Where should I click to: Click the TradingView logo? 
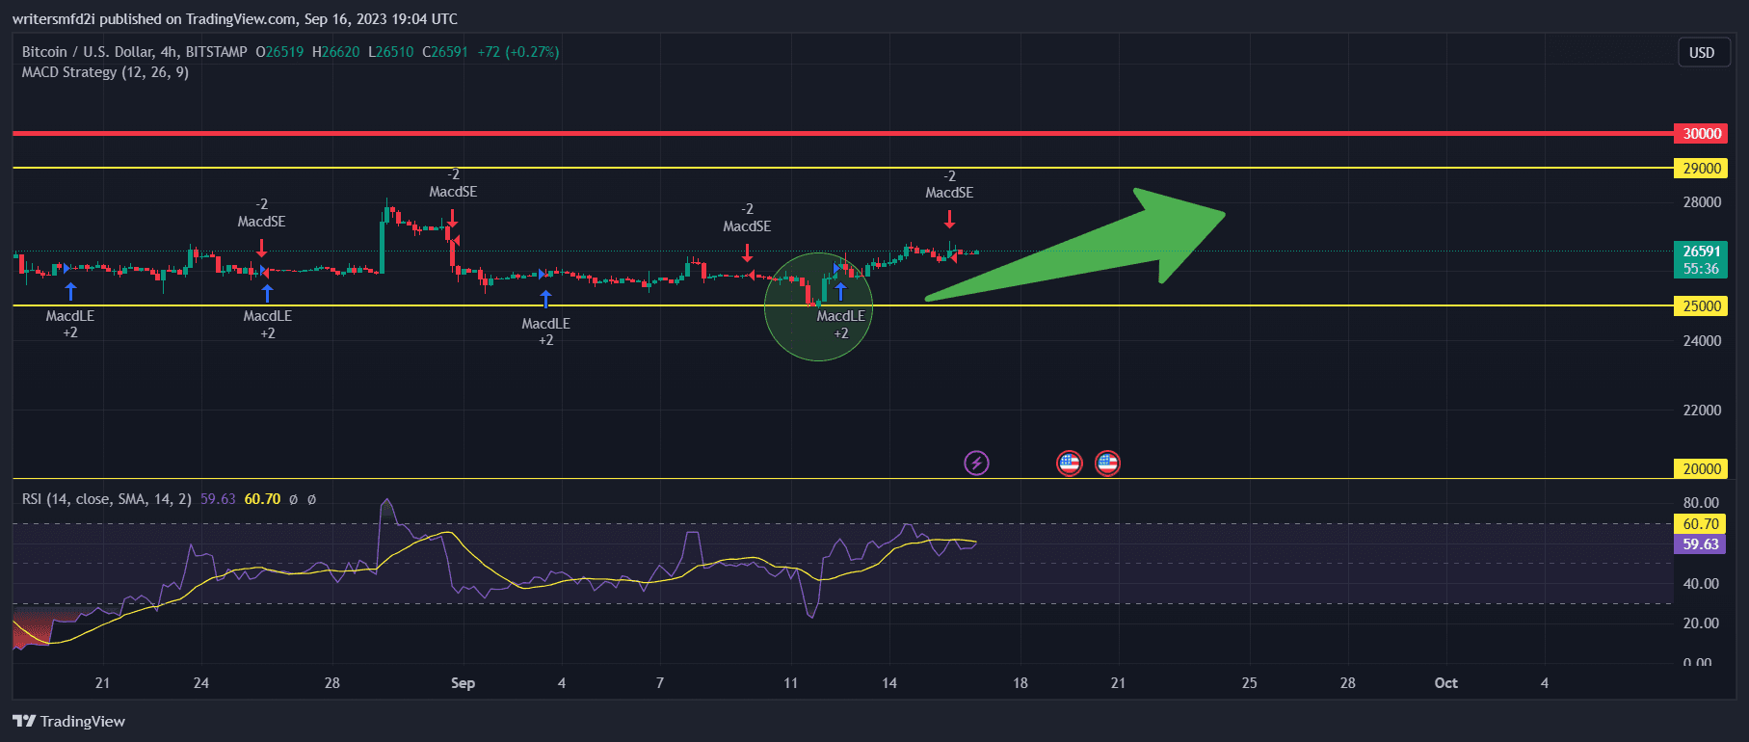69,721
